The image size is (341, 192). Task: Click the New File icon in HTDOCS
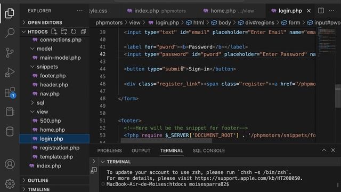54,32
